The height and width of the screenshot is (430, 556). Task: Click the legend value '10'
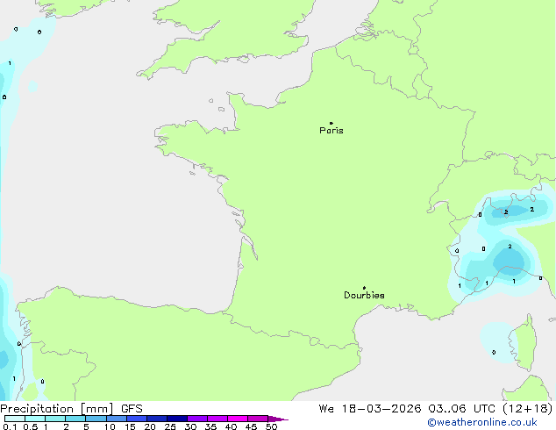point(110,426)
